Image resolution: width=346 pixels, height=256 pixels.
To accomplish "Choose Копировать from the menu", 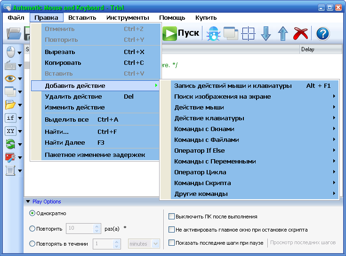I will 95,63.
